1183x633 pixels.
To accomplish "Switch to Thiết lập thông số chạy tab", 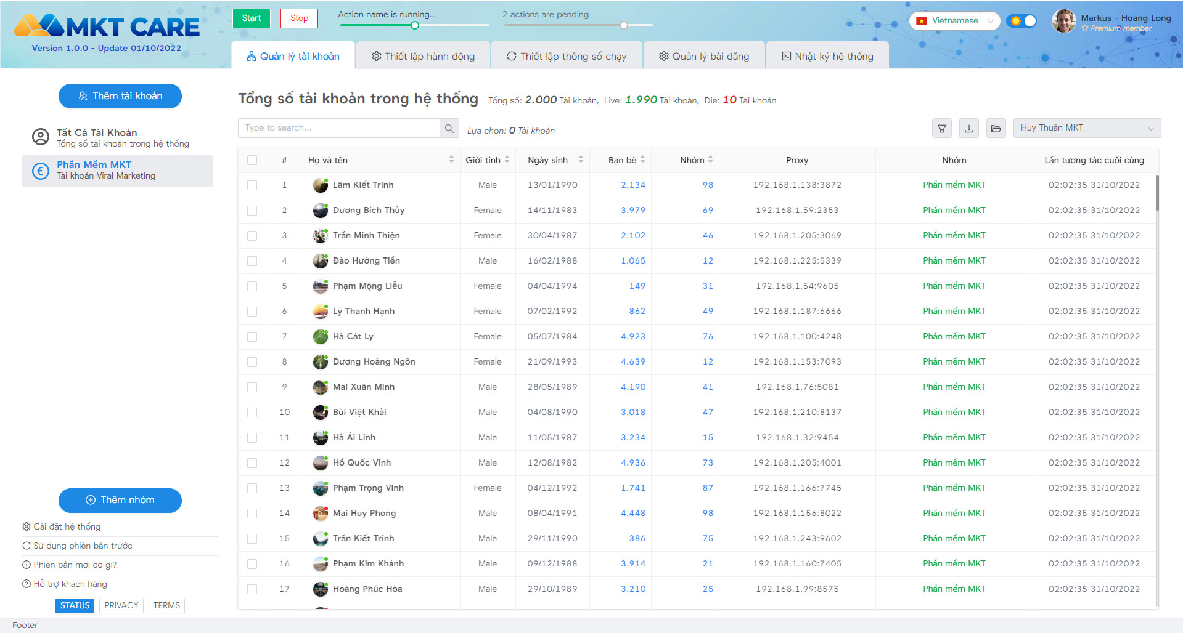I will pyautogui.click(x=567, y=56).
